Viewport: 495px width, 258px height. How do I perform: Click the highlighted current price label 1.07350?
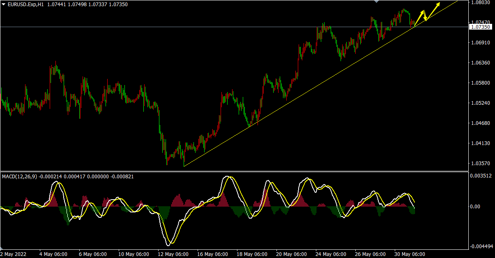pos(480,27)
